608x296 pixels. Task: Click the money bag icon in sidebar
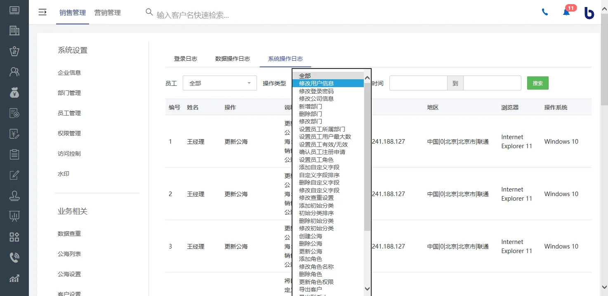[x=14, y=92]
